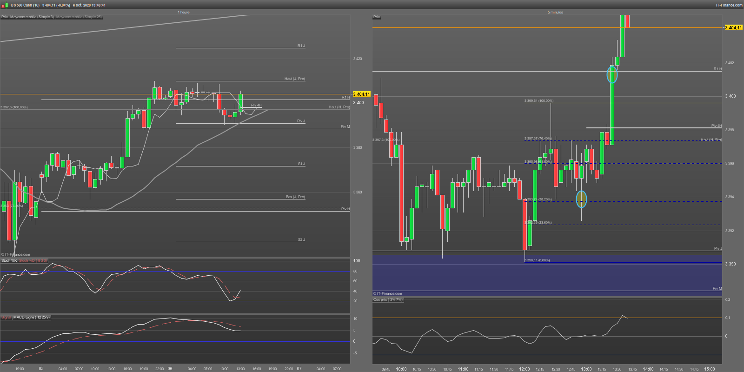Click the 3 402 value on the 5-minute price axis

coord(730,63)
